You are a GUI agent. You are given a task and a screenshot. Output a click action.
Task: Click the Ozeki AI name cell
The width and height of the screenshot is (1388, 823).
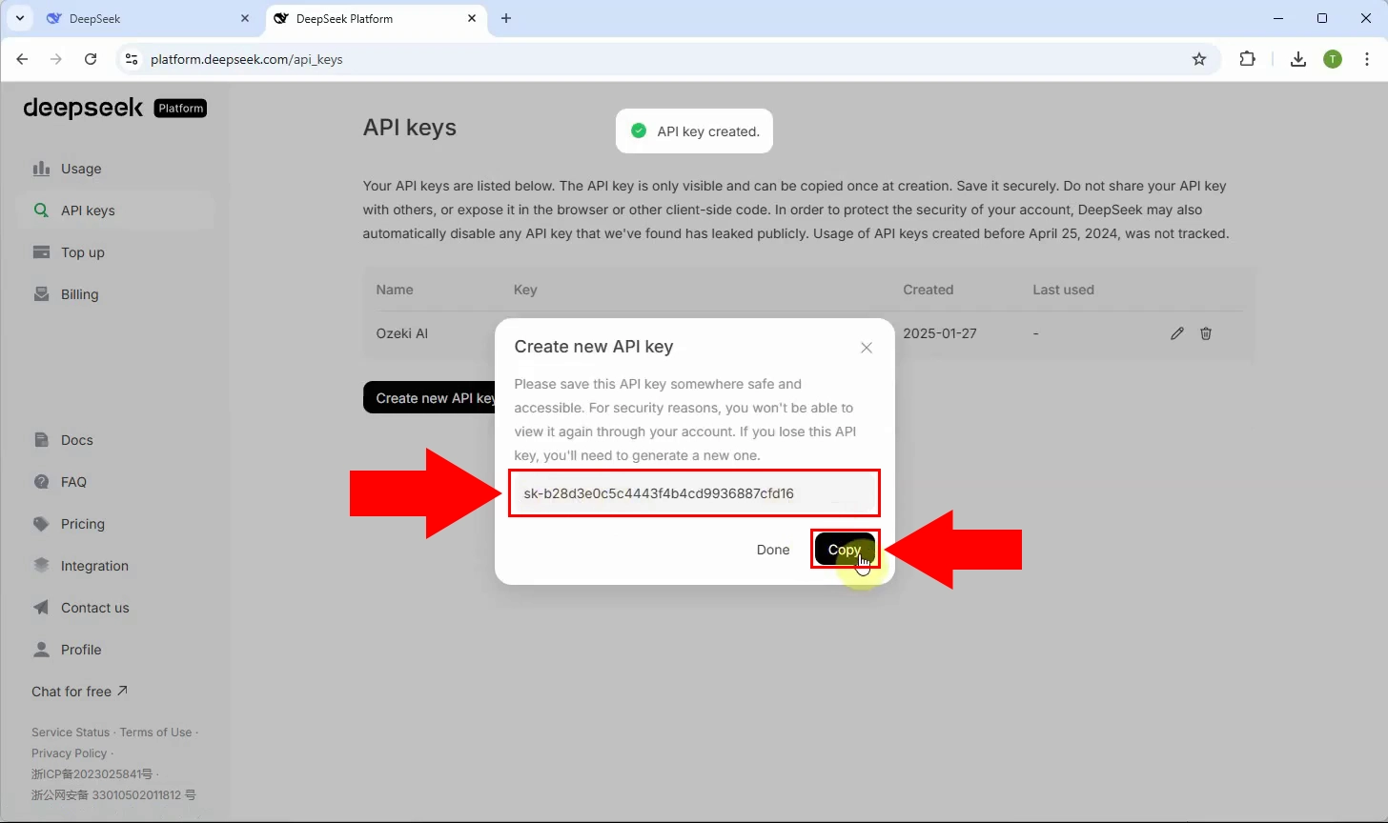tap(402, 333)
